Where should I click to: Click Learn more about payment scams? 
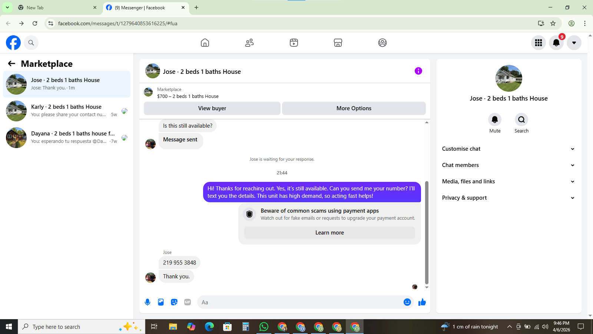[x=329, y=233]
